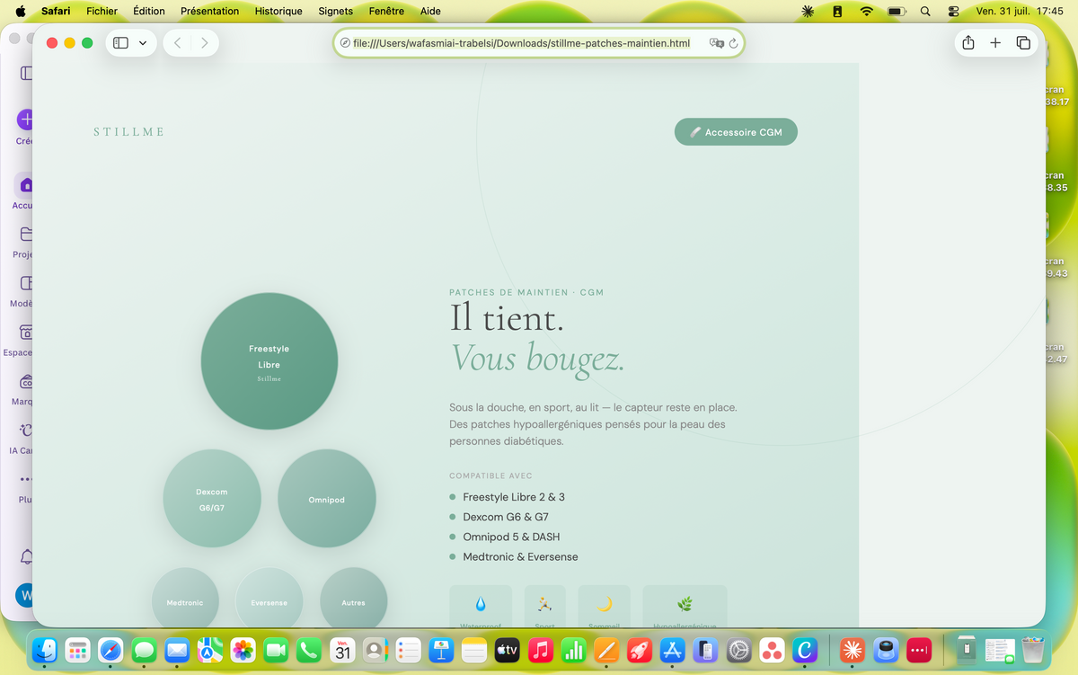Select the Freestyle Libre circle

(x=269, y=361)
